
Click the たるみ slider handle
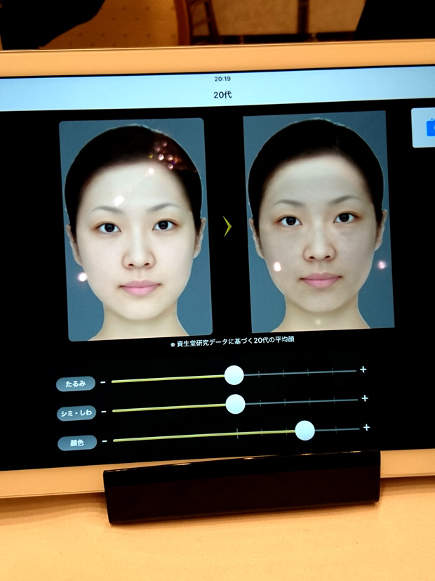click(234, 375)
